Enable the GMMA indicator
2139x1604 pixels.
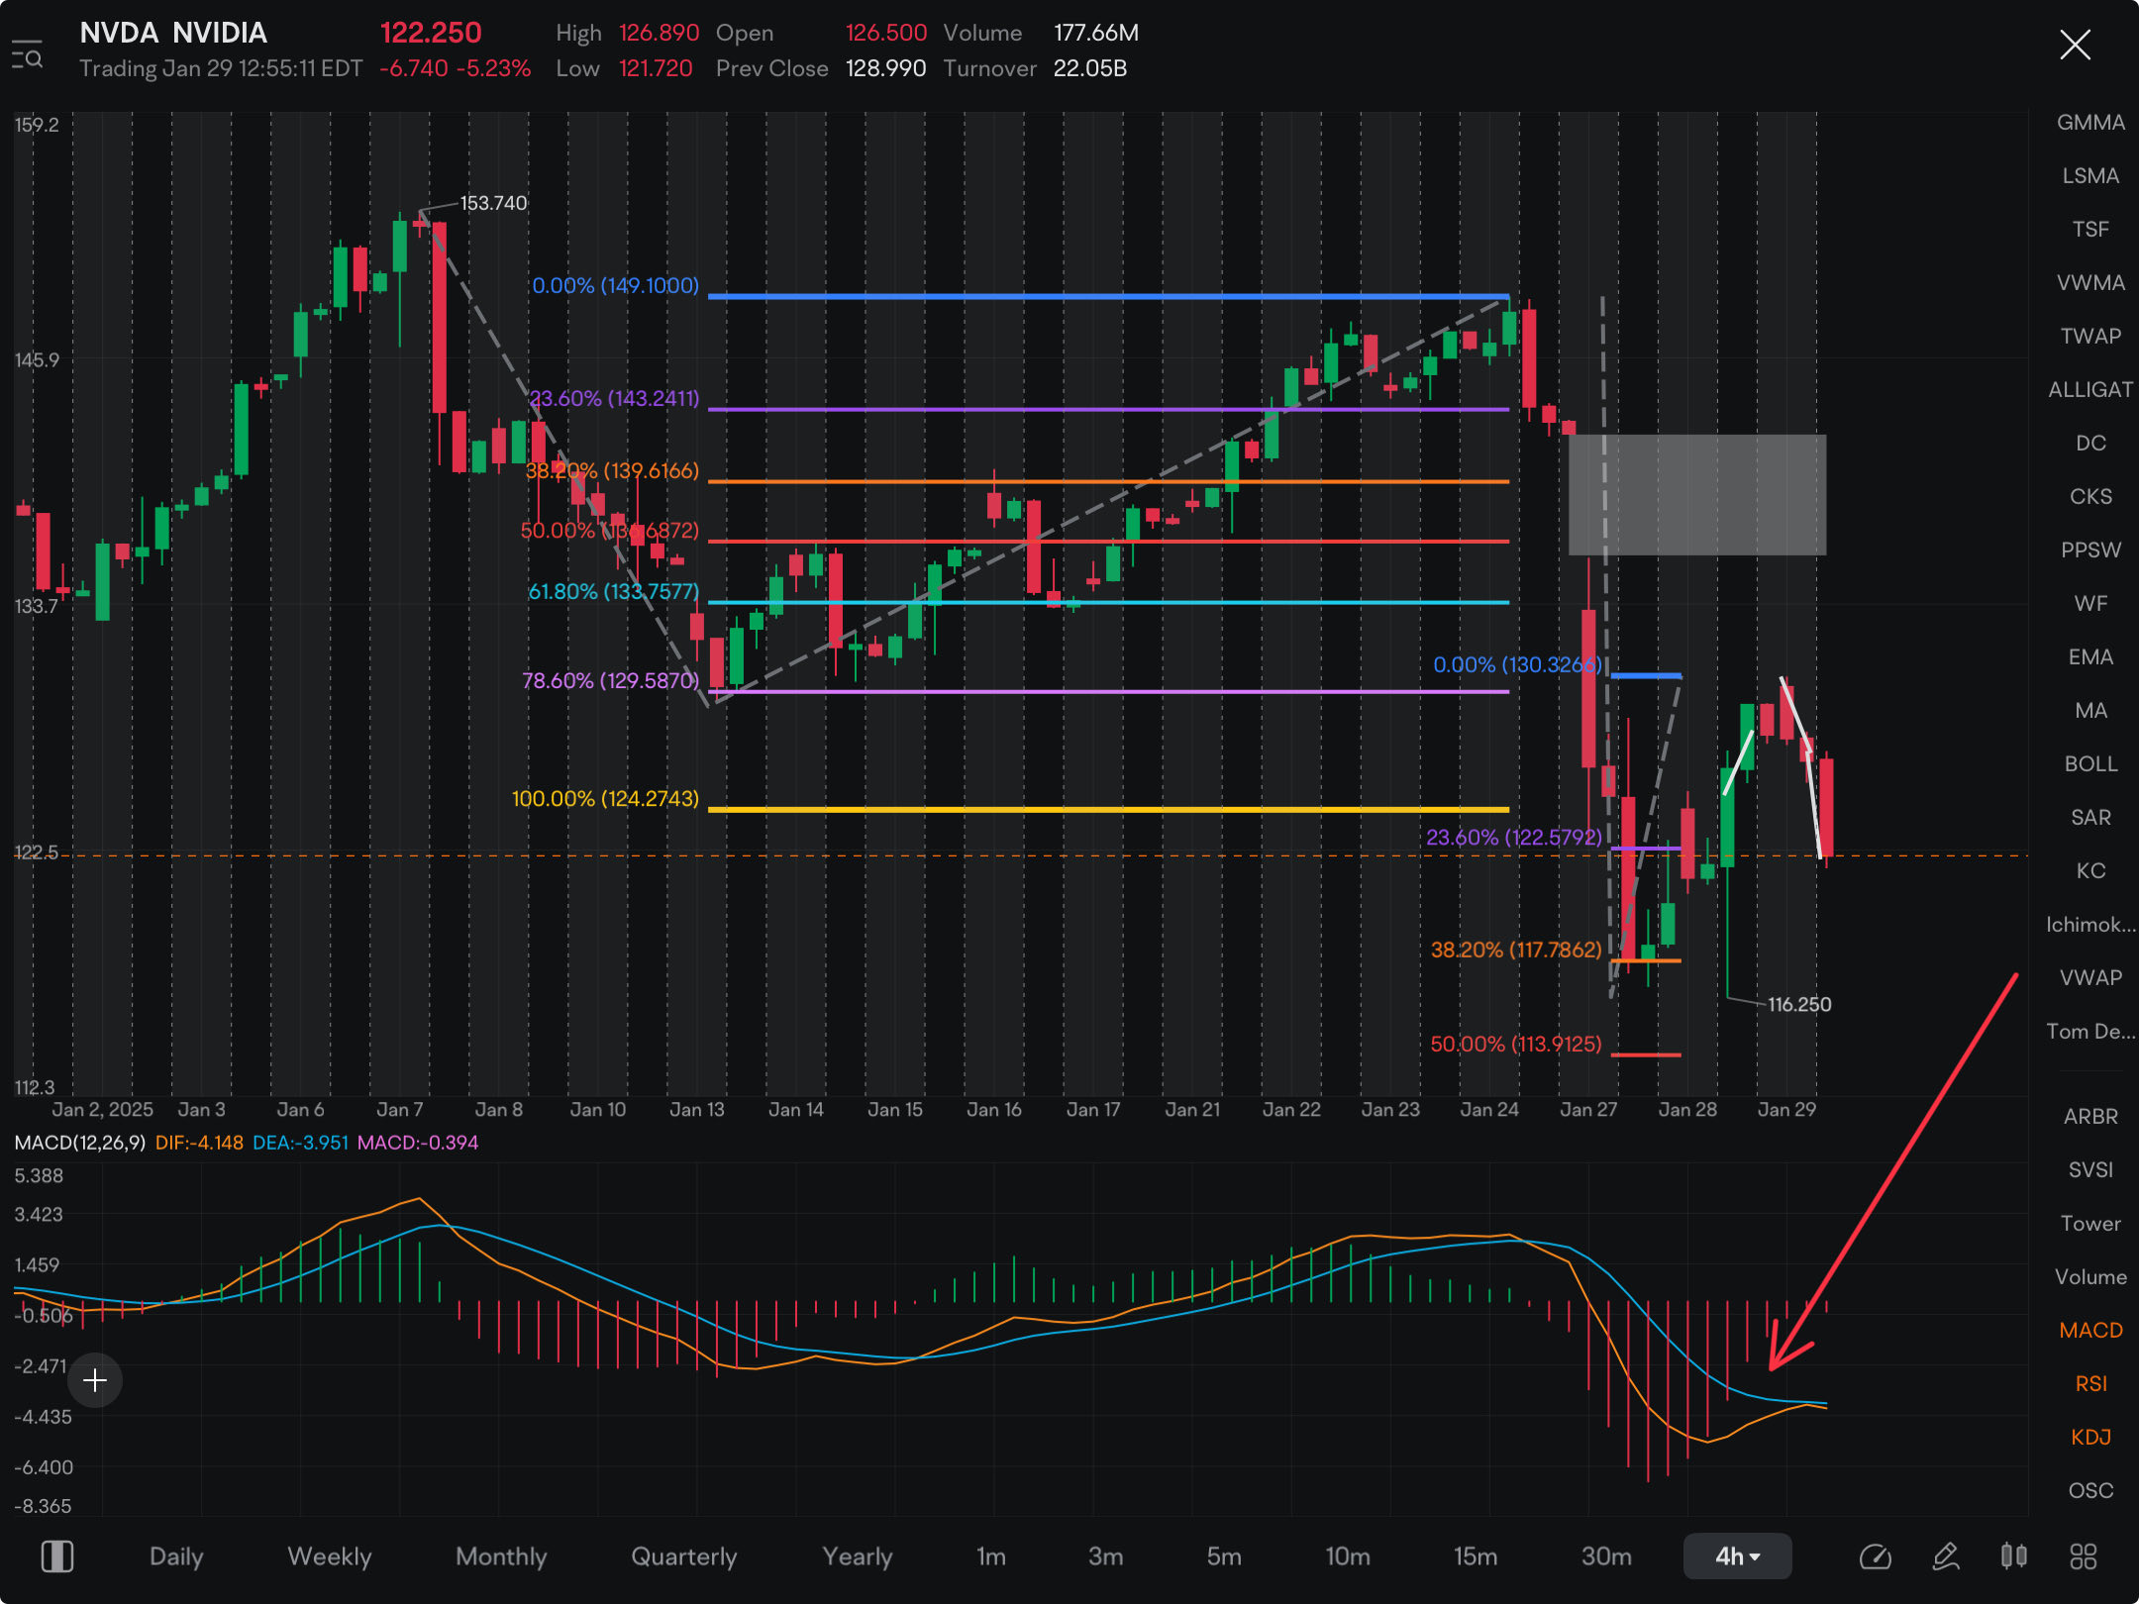tap(2090, 123)
